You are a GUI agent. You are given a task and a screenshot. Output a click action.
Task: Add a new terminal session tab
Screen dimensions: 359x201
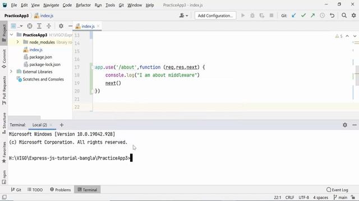[x=62, y=125]
